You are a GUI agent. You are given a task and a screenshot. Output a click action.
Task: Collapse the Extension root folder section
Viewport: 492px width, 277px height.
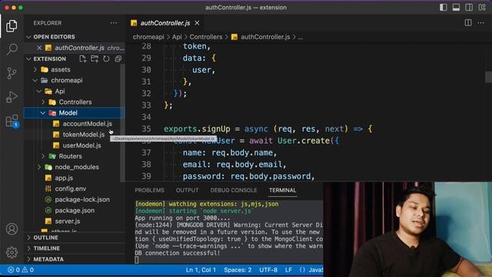click(x=28, y=58)
